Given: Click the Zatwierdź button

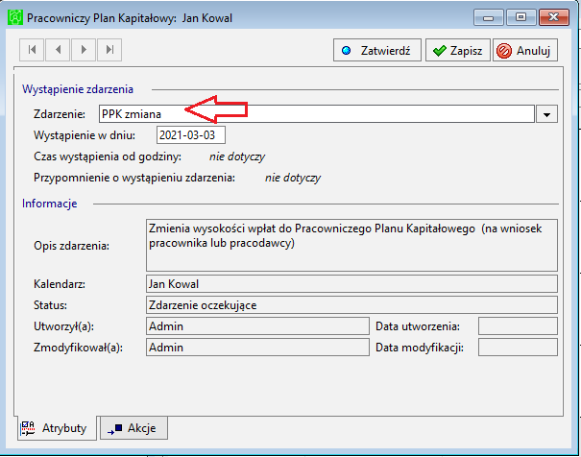Looking at the screenshot, I should click(377, 50).
